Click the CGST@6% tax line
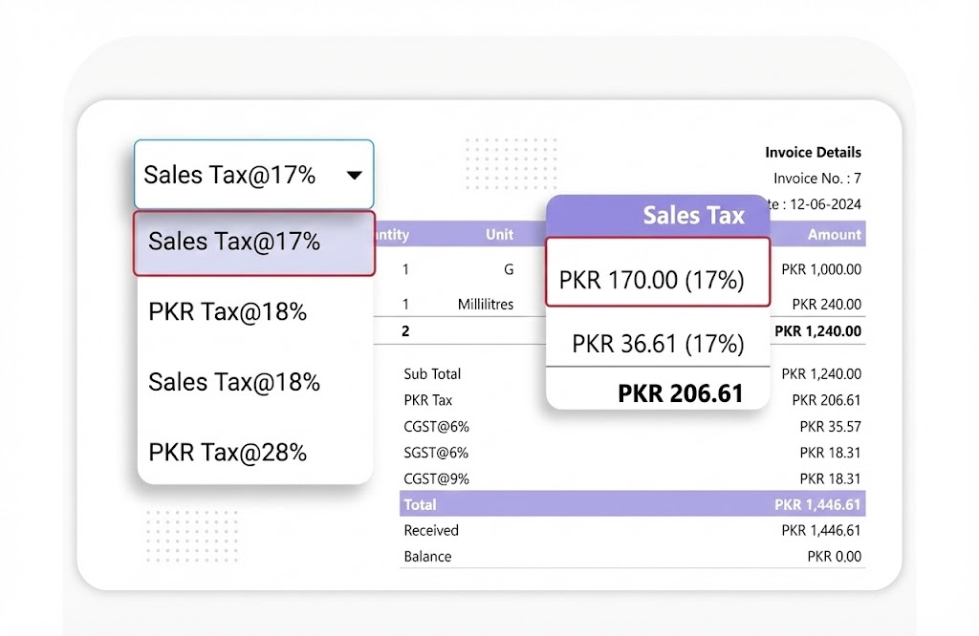 coord(436,427)
